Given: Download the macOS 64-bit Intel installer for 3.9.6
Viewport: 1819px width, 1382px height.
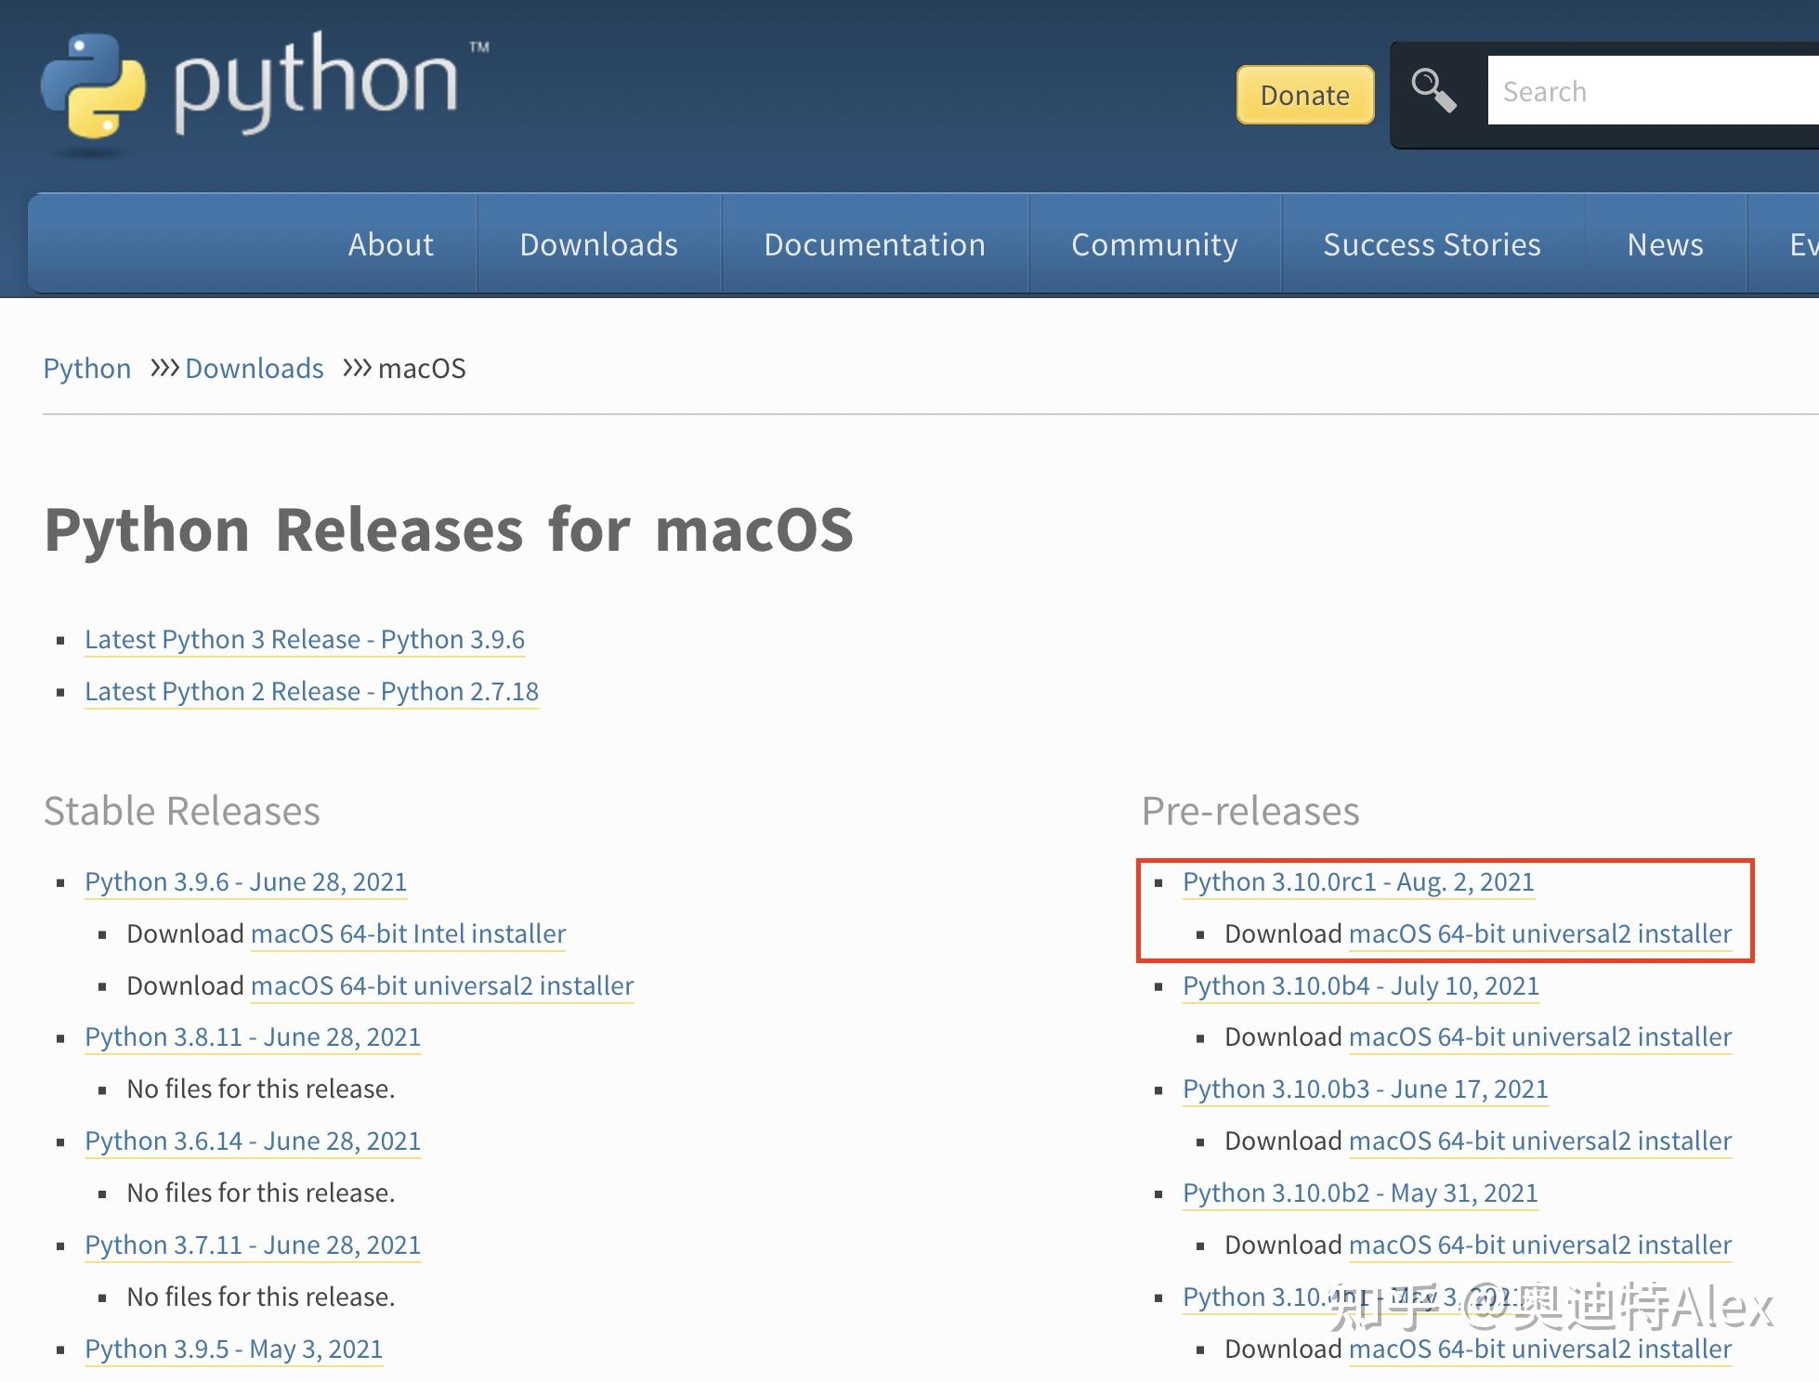Looking at the screenshot, I should [407, 933].
